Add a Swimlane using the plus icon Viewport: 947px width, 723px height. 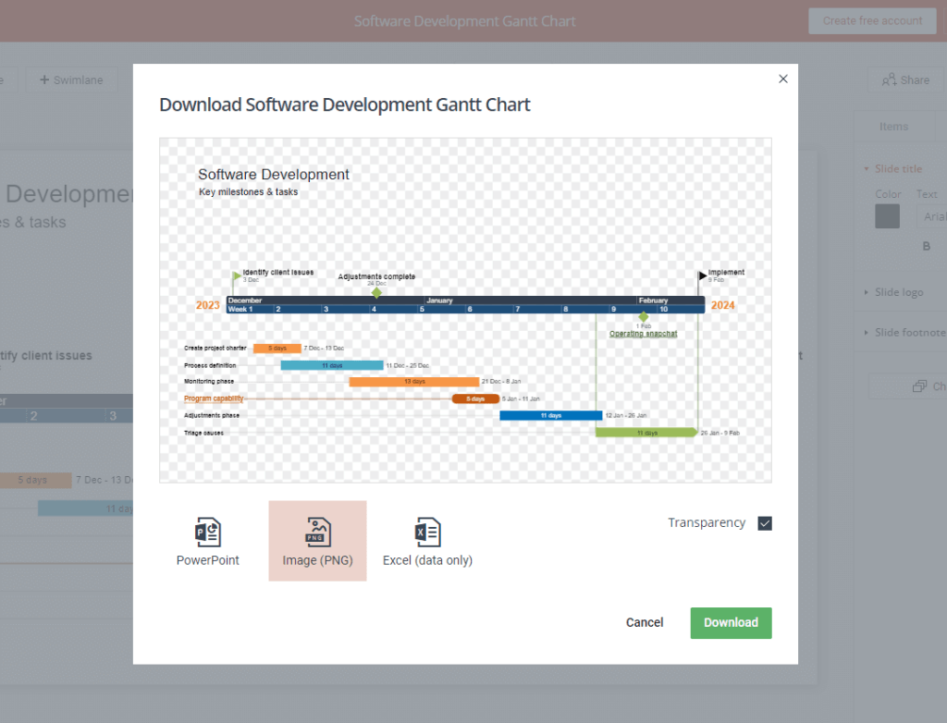point(71,80)
